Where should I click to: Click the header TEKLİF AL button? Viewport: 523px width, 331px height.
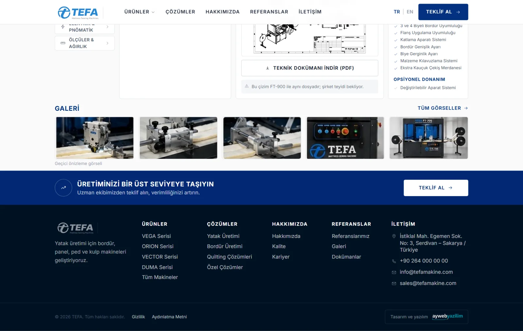point(443,12)
